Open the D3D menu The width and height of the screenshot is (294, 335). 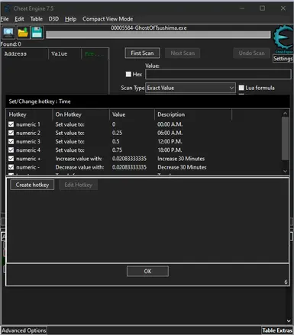click(53, 19)
